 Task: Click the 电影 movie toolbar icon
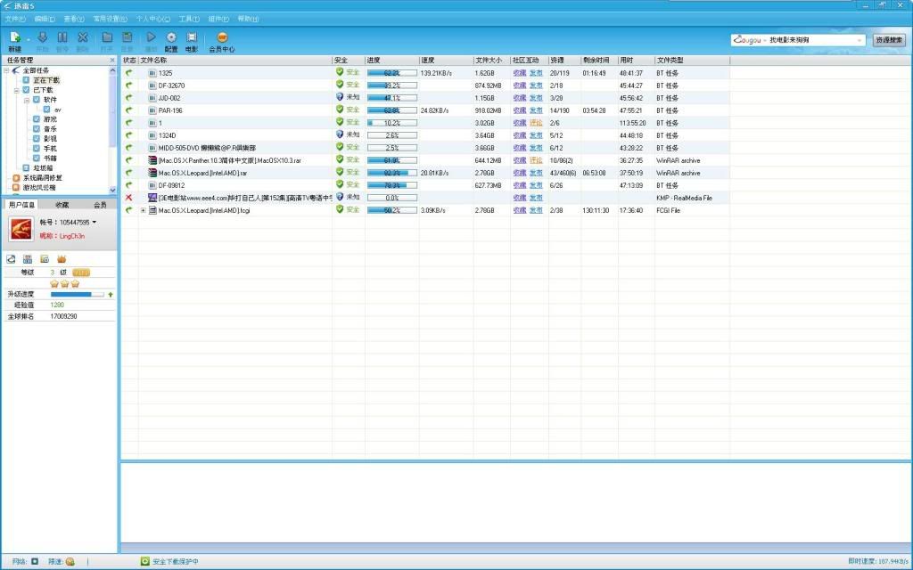192,37
